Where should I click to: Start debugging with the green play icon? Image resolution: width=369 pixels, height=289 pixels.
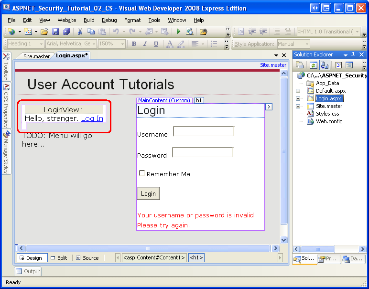[178, 32]
